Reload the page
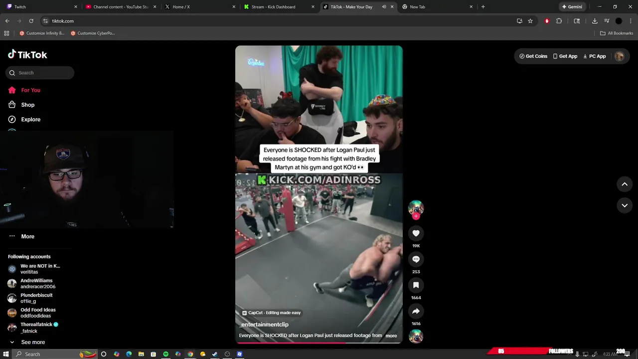 click(x=31, y=21)
